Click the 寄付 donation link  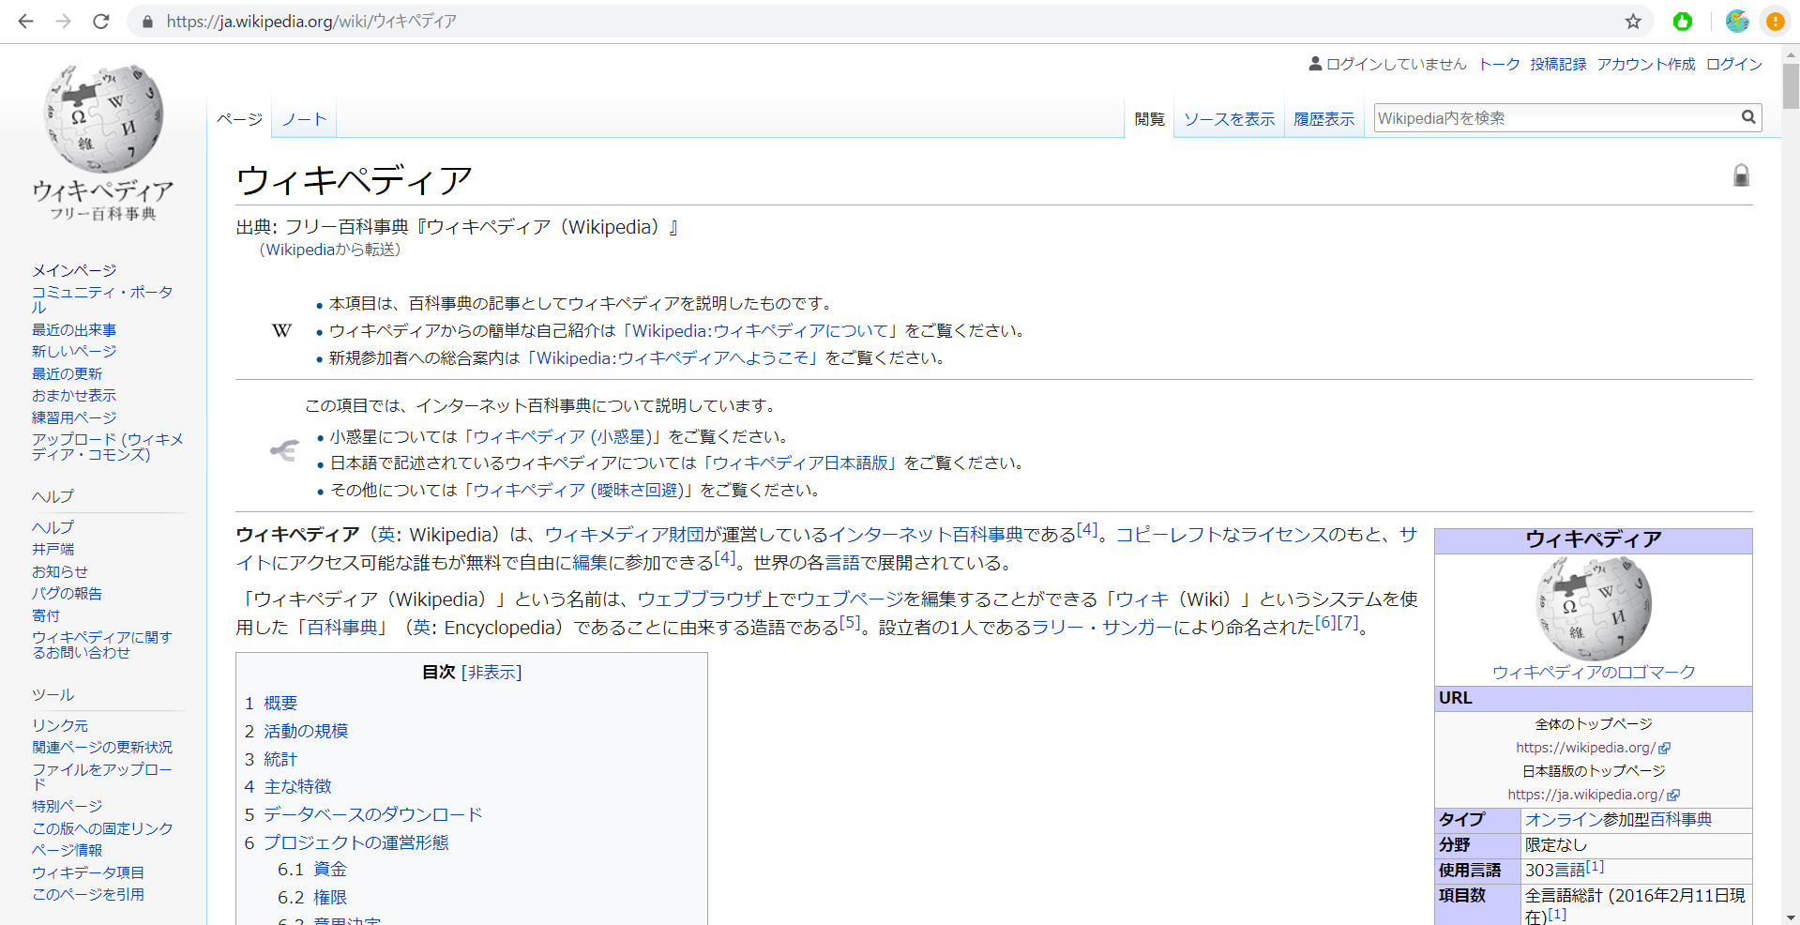click(x=46, y=615)
